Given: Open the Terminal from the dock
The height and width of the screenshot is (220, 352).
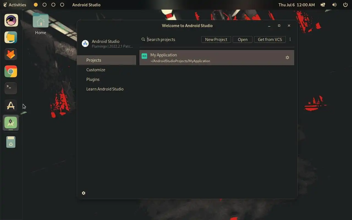Looking at the screenshot, I should coord(11,88).
